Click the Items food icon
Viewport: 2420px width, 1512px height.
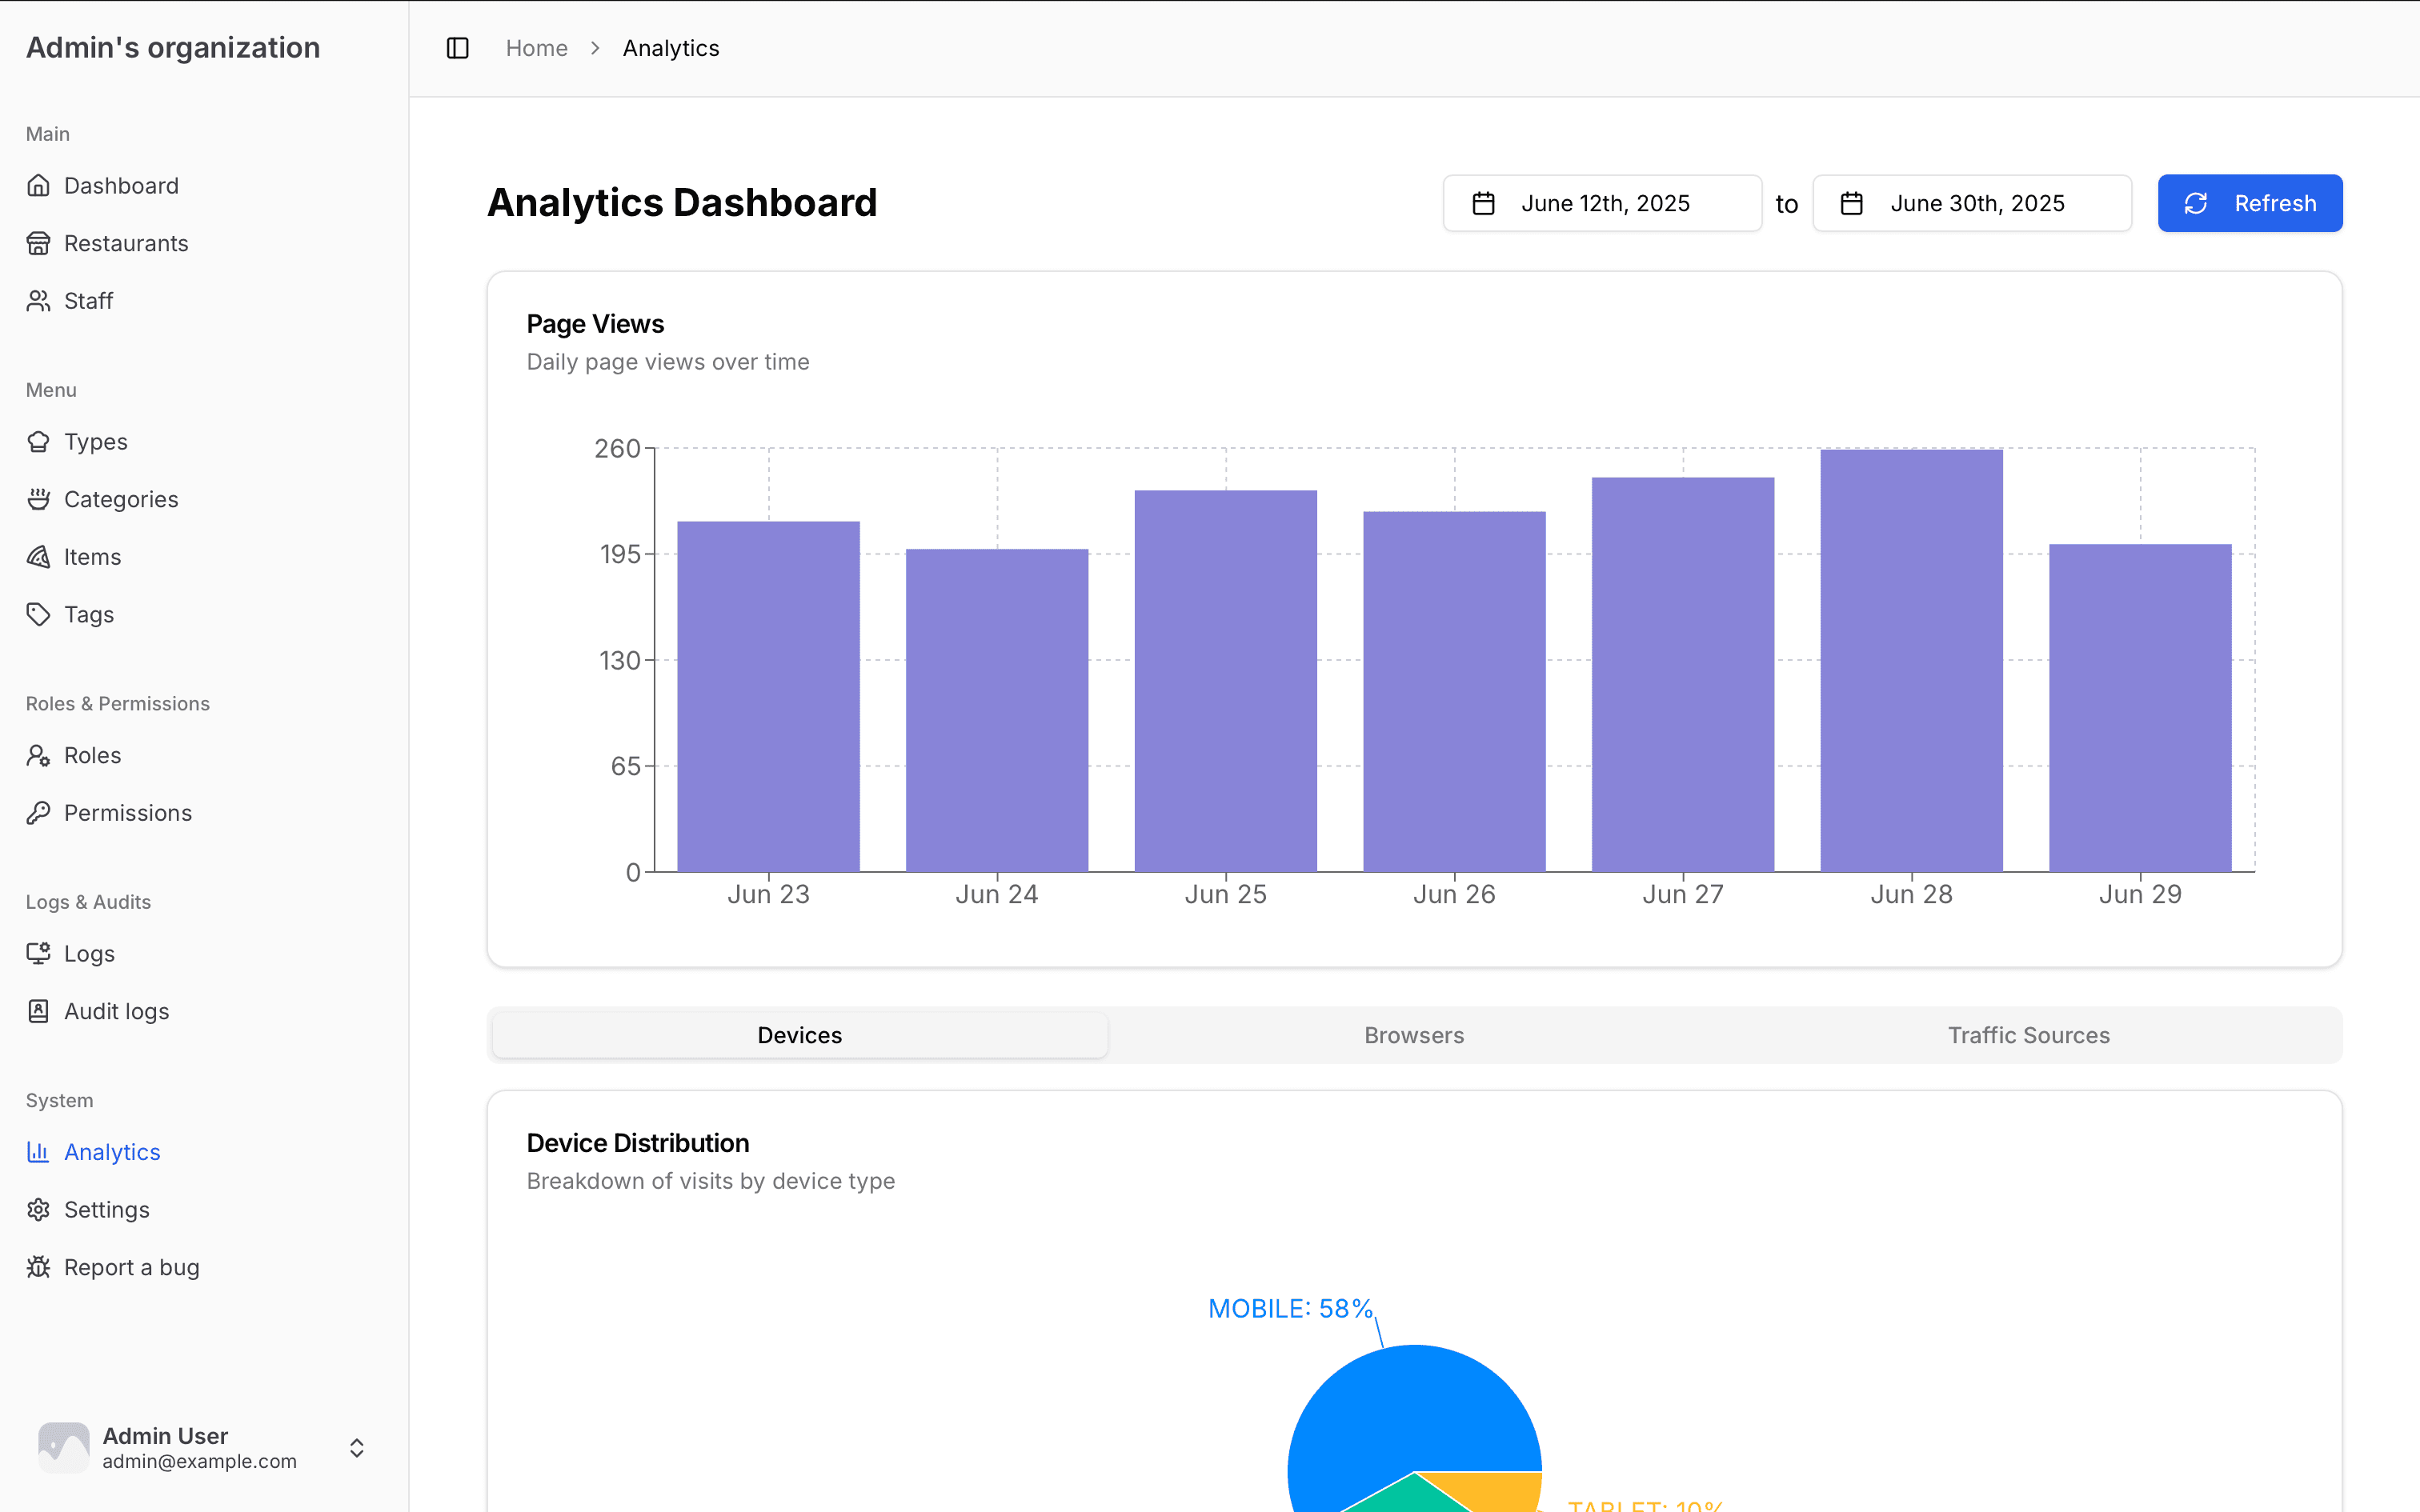(39, 556)
